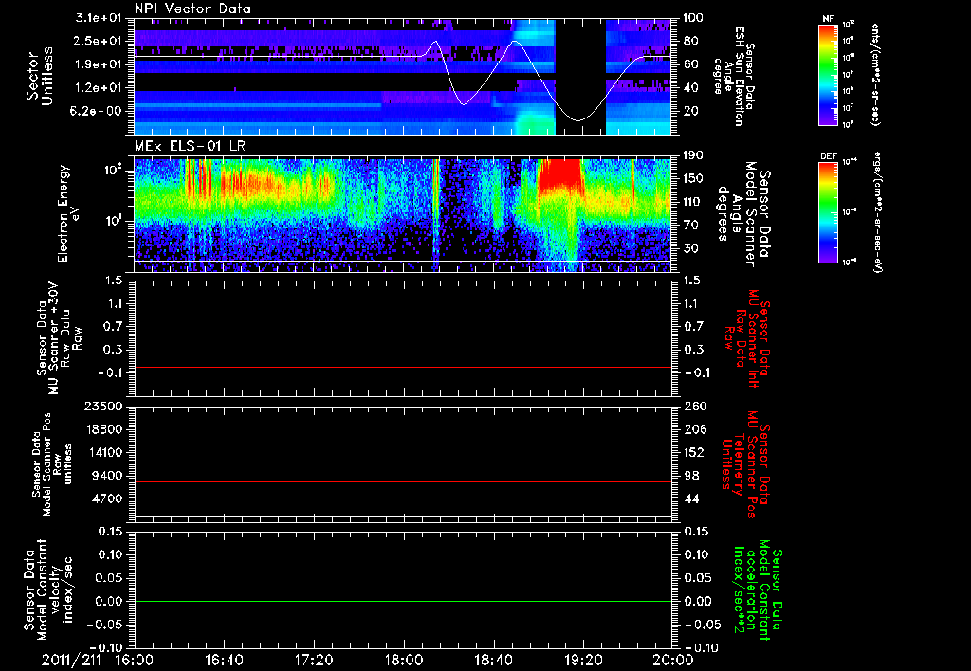Click the red 'MU Scanner Int' axis title
The height and width of the screenshot is (671, 971).
[746, 338]
